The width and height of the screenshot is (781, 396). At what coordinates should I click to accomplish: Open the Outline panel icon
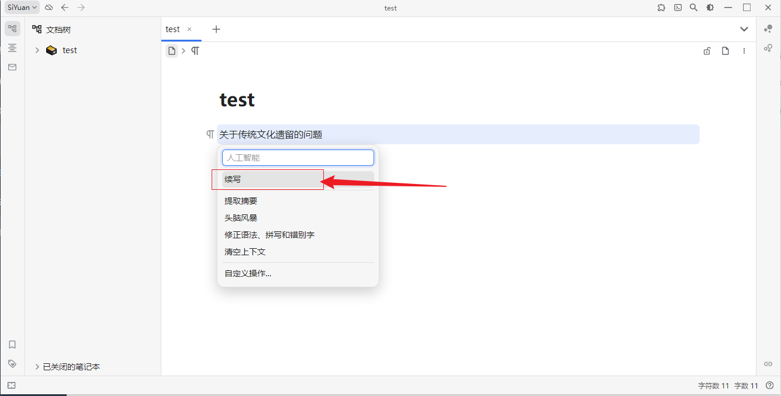click(x=12, y=48)
